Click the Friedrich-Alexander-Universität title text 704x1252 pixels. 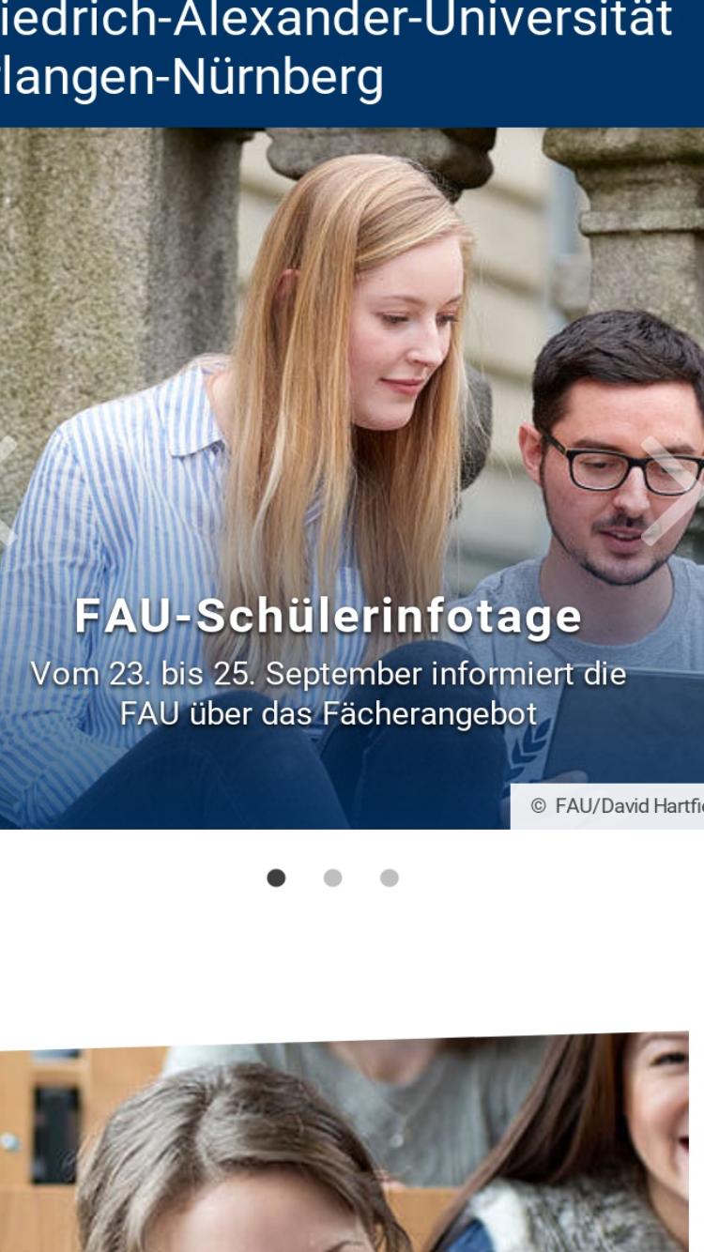[x=336, y=21]
